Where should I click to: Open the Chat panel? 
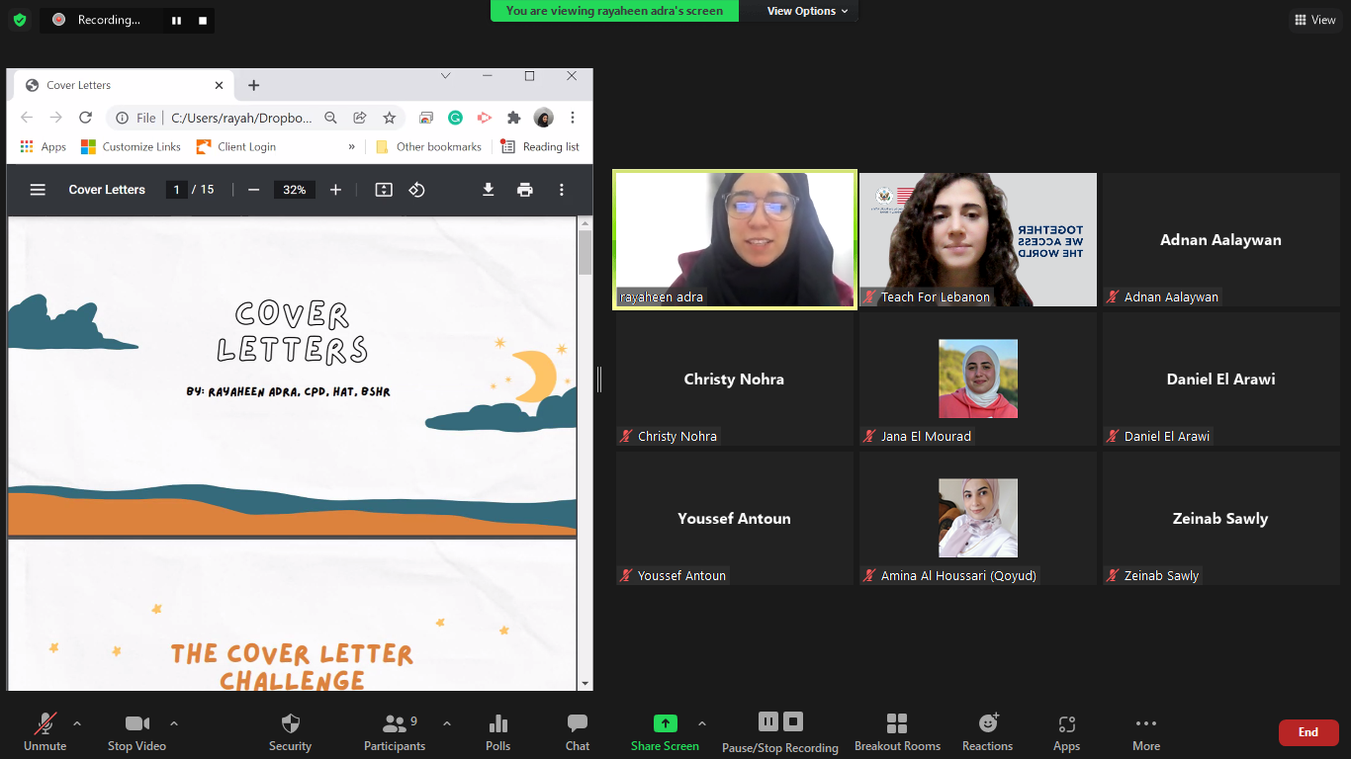click(578, 731)
